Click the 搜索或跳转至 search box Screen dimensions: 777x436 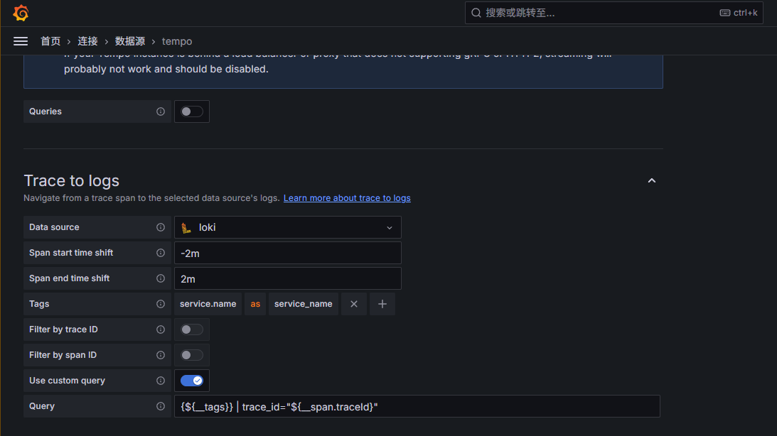point(613,13)
